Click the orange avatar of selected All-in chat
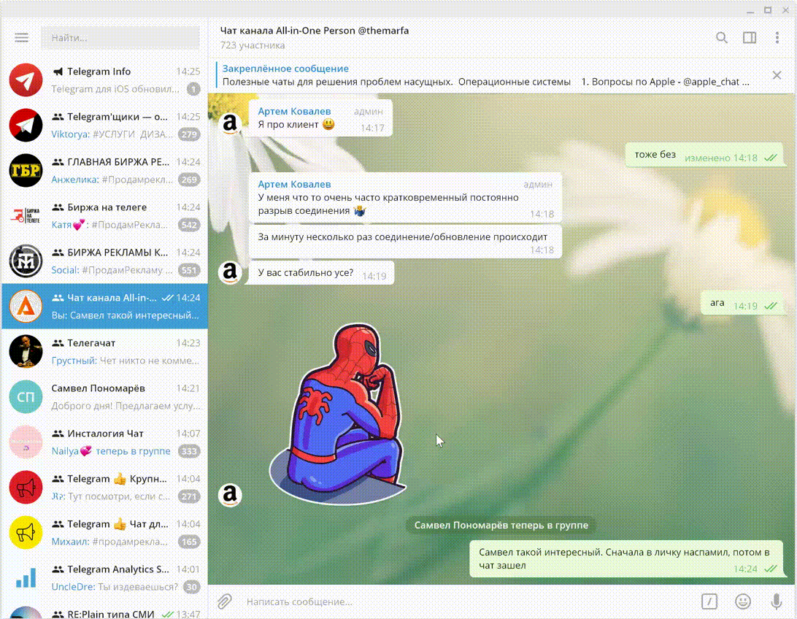 click(26, 306)
